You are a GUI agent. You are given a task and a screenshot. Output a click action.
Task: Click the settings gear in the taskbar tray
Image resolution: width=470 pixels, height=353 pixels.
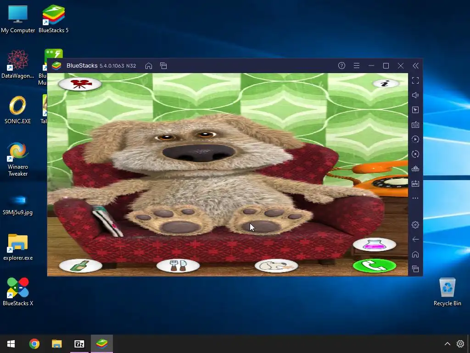click(x=460, y=344)
